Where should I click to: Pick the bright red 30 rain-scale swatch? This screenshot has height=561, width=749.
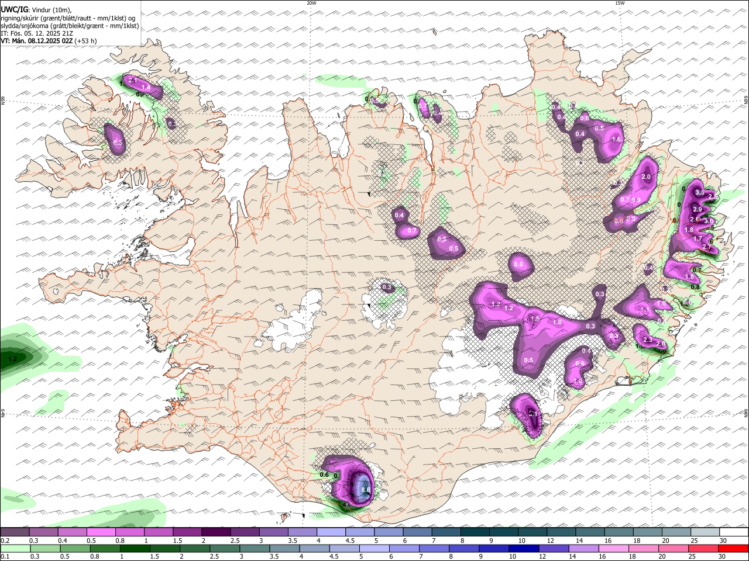(734, 549)
